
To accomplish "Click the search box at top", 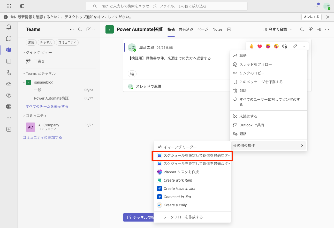I will click(x=167, y=6).
